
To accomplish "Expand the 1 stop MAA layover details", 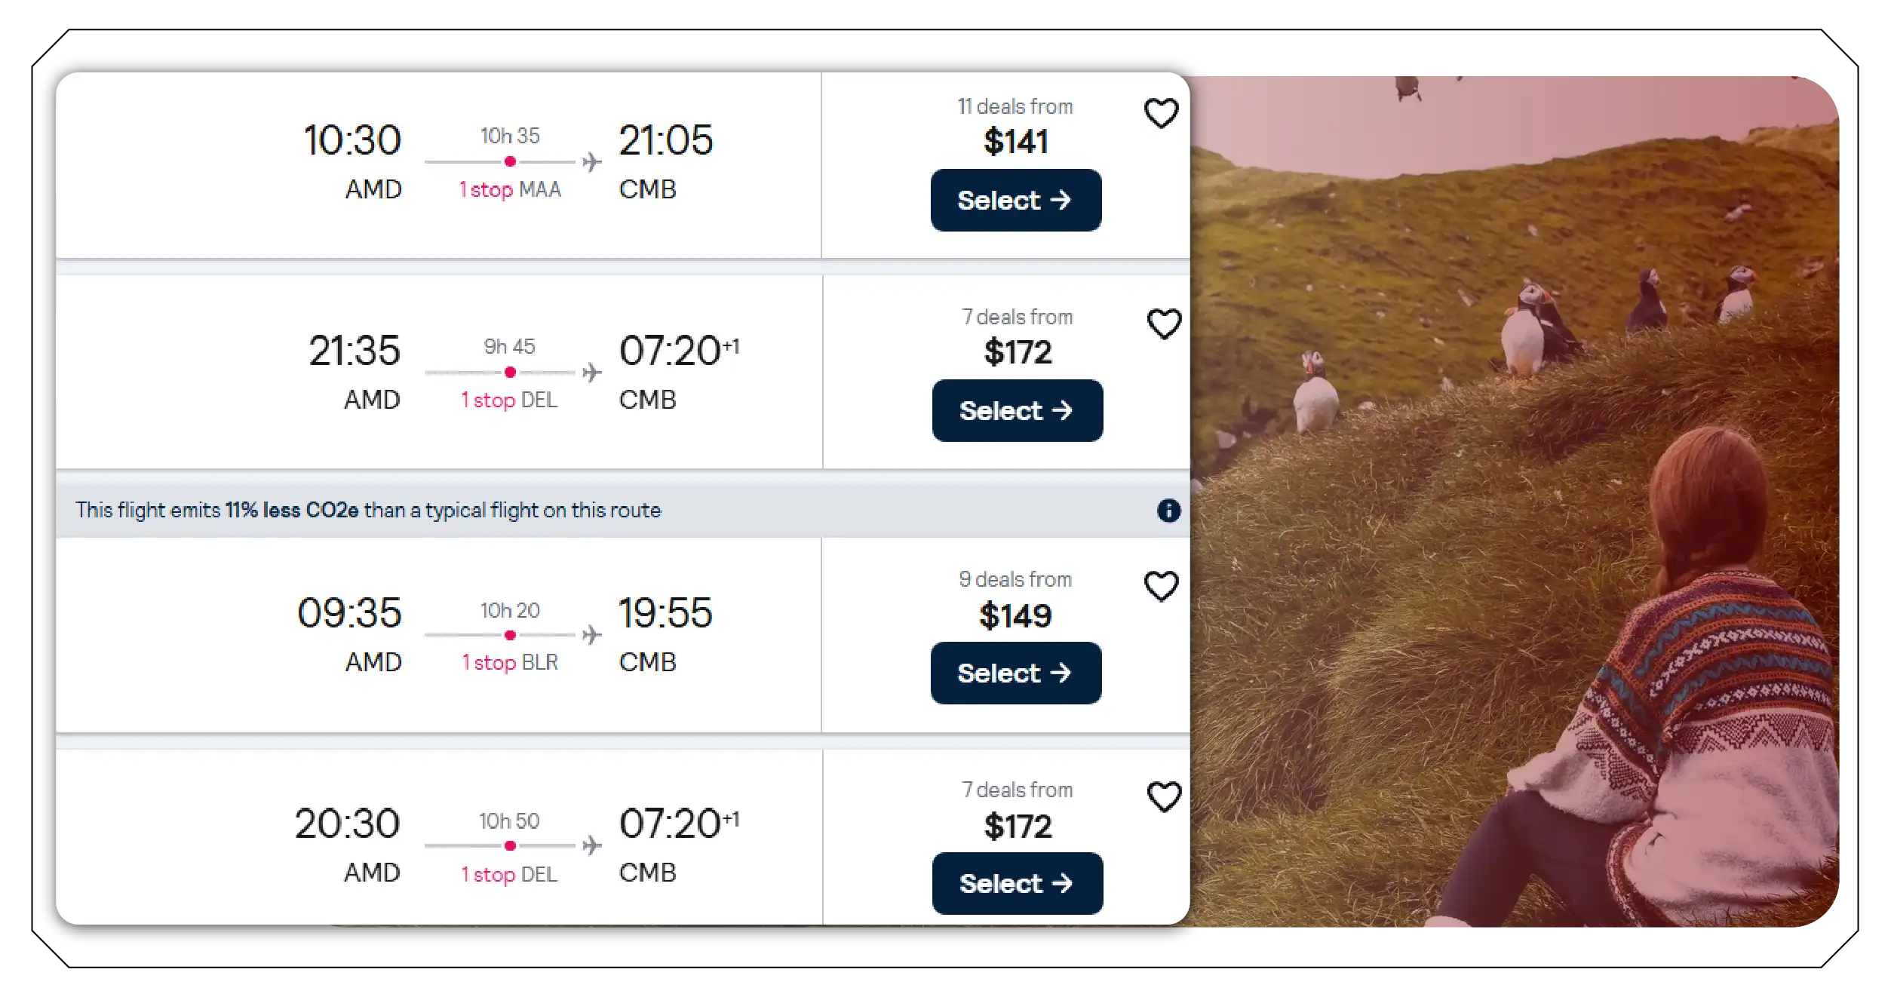I will coord(510,190).
